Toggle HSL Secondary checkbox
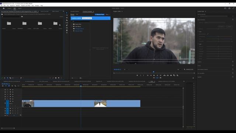 coord(233,73)
